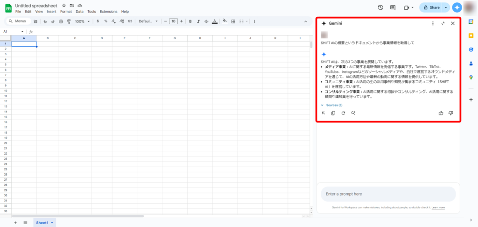This screenshot has height=227, width=478.
Task: Open the 100% zoom dropdown
Action: coord(82,21)
